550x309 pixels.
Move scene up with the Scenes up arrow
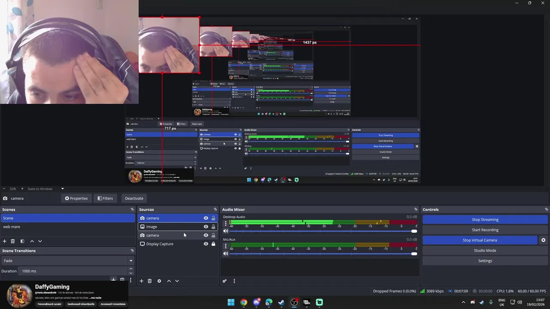point(32,241)
